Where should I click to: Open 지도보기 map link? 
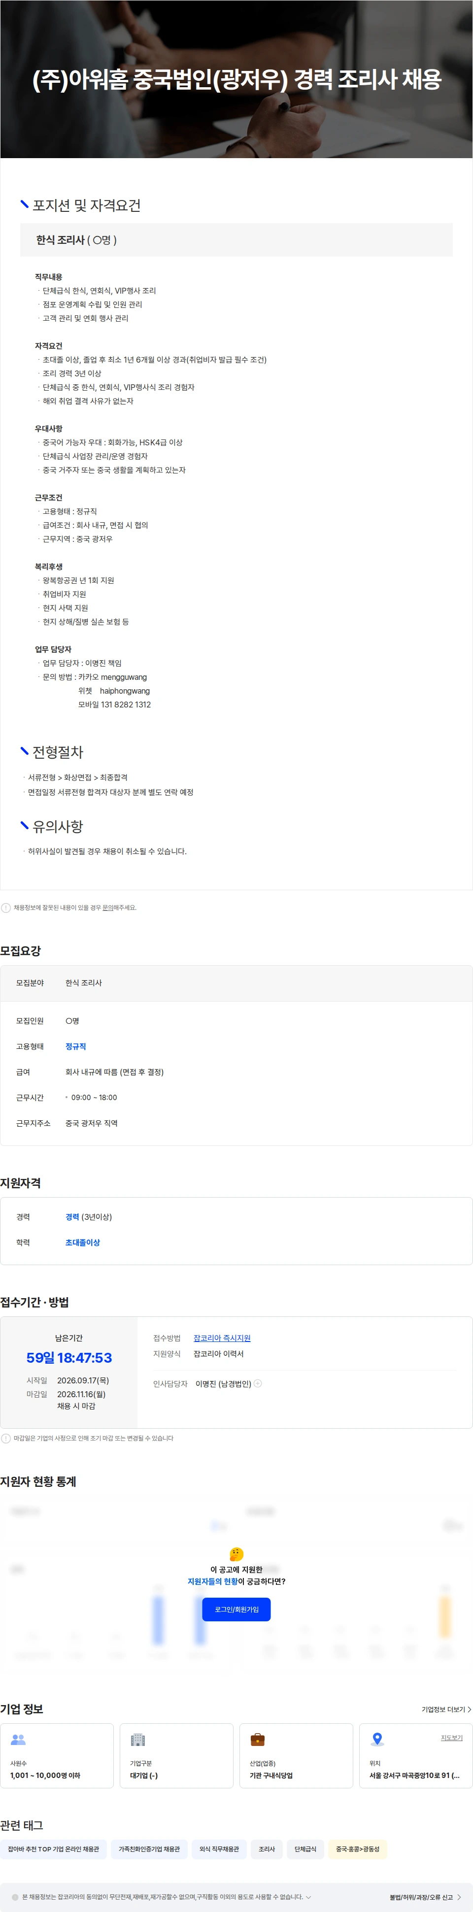pos(451,1738)
